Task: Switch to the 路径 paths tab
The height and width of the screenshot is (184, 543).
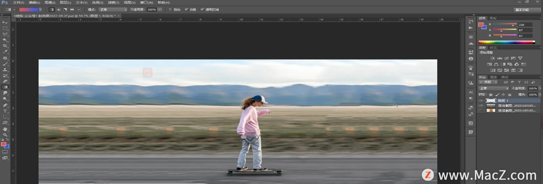Action: point(504,77)
